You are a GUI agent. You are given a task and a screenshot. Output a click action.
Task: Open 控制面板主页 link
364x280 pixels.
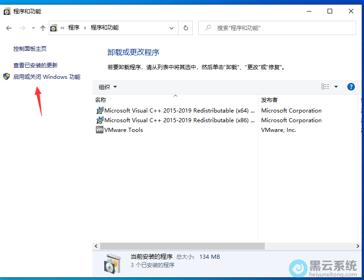[x=30, y=49]
